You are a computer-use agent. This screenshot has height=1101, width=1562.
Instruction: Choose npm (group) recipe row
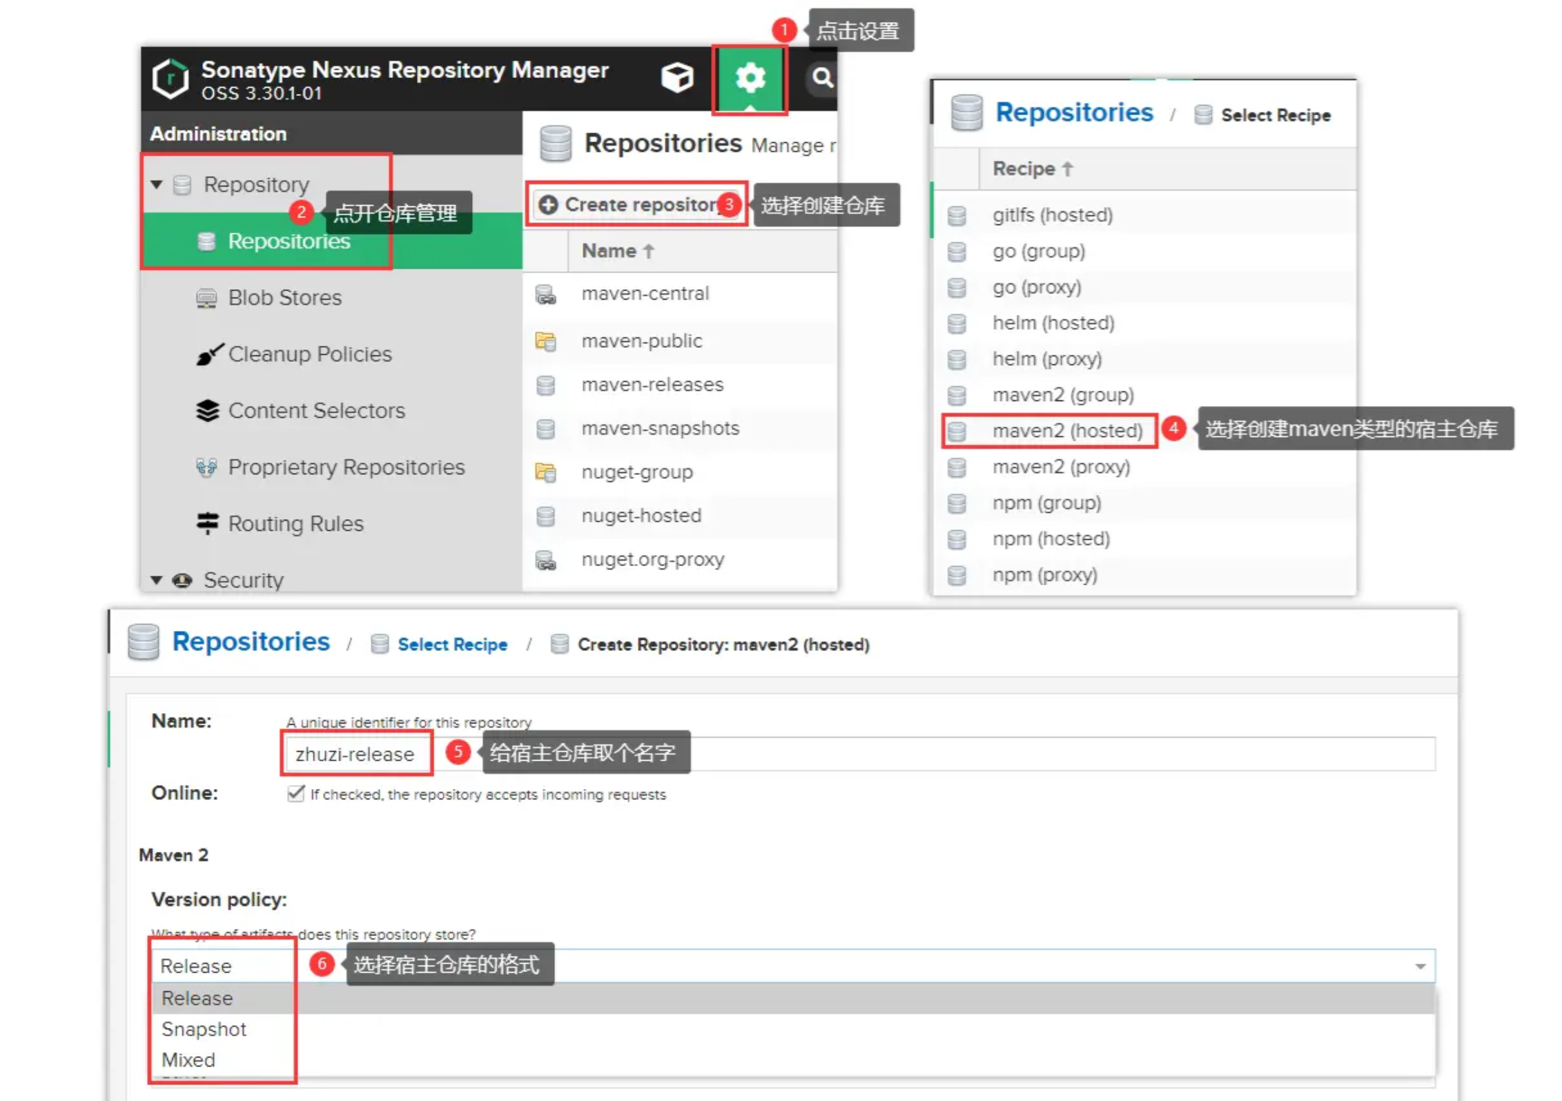[x=1144, y=503]
